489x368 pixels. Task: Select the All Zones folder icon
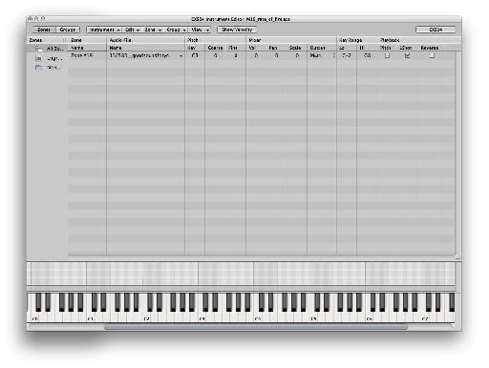point(39,49)
